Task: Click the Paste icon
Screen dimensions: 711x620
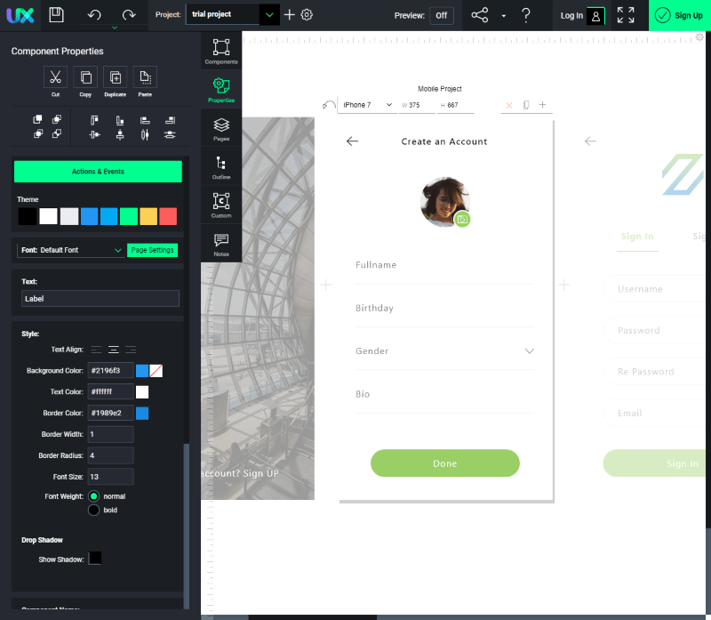Action: 145,77
